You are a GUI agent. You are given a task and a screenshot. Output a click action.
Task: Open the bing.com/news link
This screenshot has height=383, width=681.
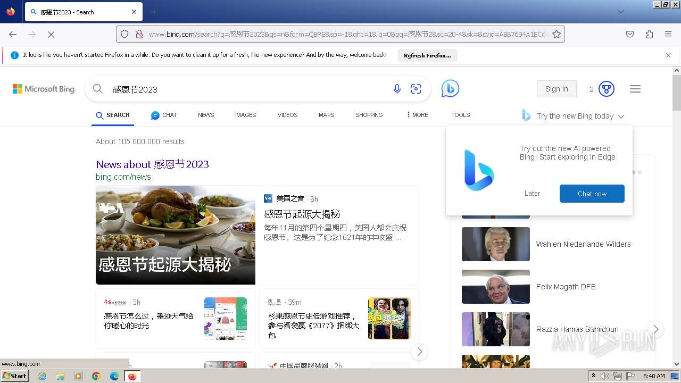(123, 177)
